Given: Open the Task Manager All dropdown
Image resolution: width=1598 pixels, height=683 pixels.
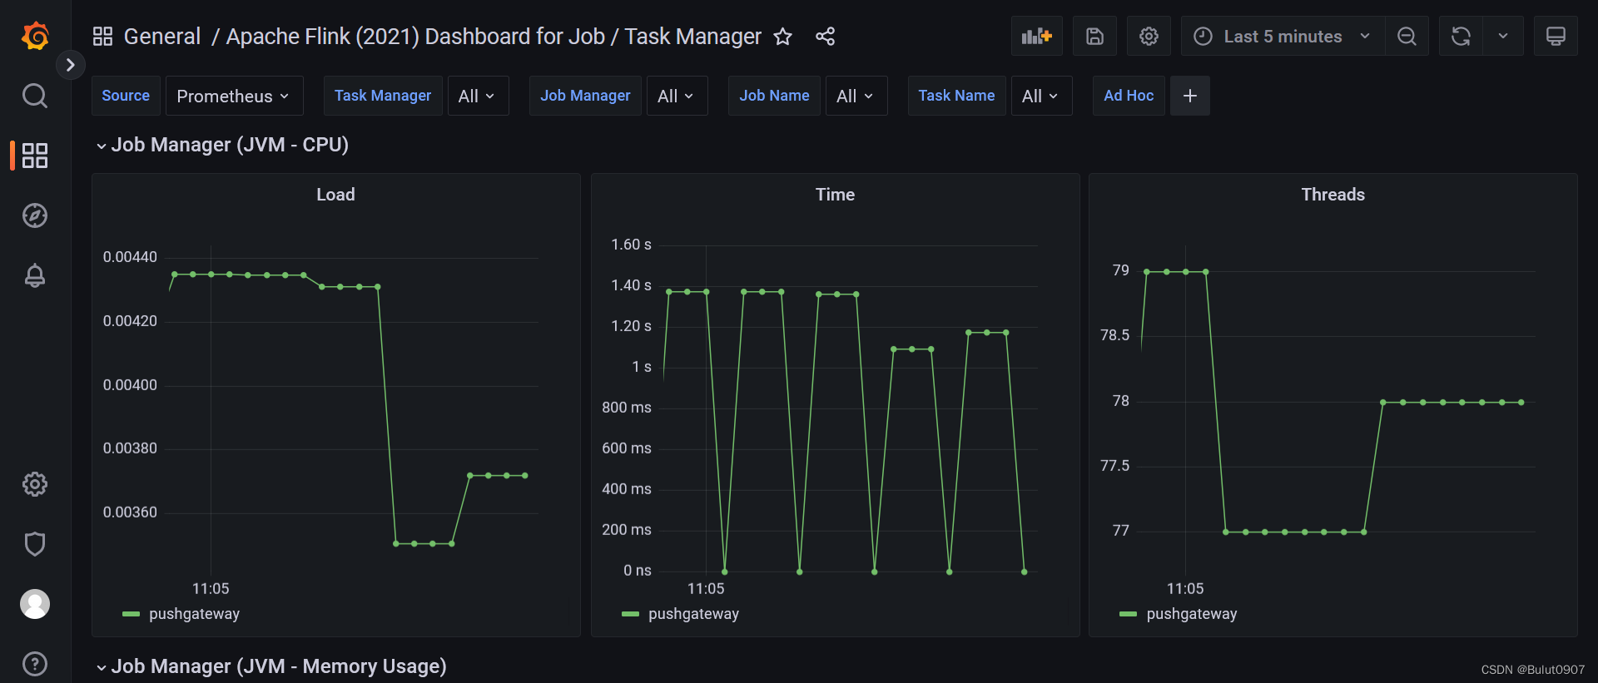Looking at the screenshot, I should tap(478, 96).
